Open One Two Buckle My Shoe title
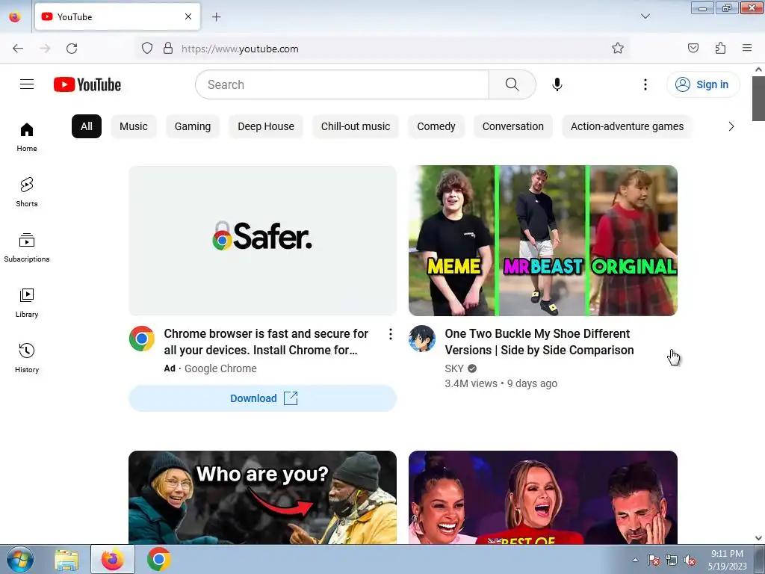This screenshot has width=765, height=574. click(539, 342)
